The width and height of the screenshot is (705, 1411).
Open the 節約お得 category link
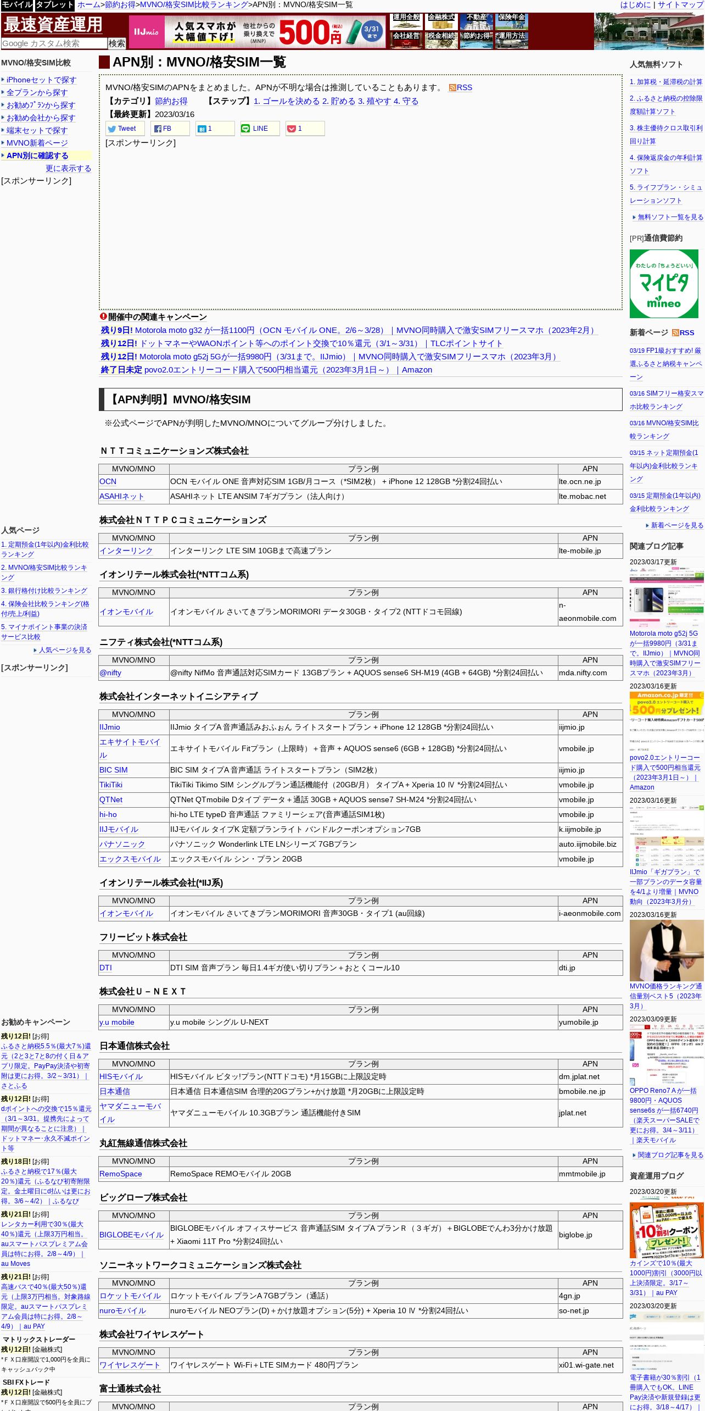pos(171,101)
